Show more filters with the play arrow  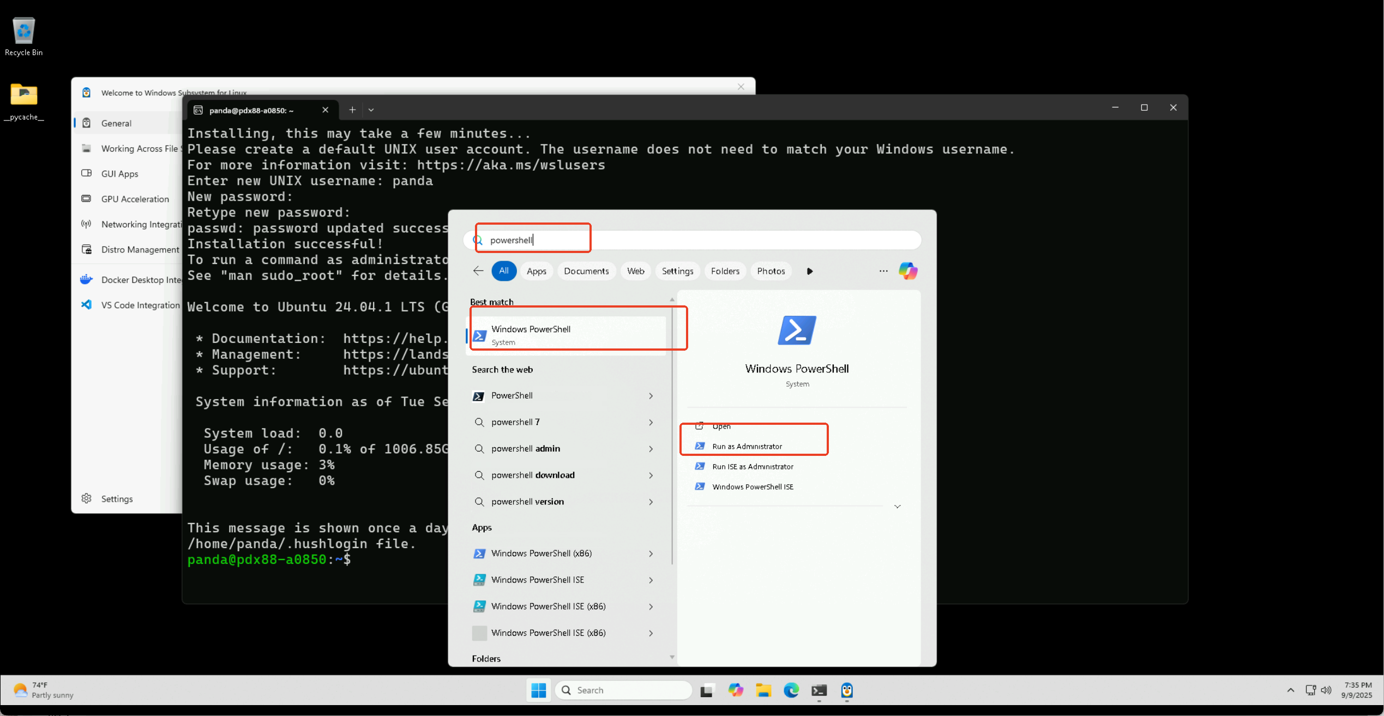(810, 271)
